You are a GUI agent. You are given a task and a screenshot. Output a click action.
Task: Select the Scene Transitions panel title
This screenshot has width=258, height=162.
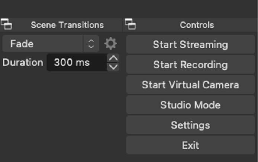[x=67, y=25]
